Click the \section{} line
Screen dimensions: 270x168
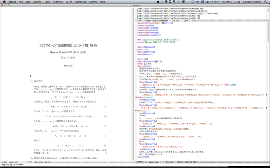click(142, 59)
